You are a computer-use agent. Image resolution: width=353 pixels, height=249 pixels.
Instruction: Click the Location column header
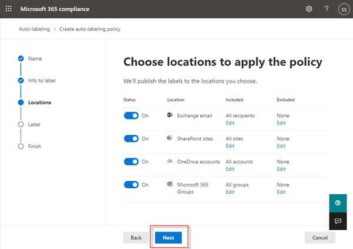click(x=175, y=99)
